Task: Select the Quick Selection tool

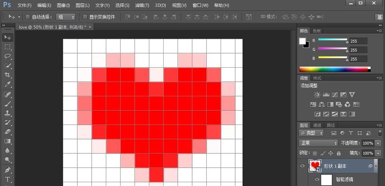Action: point(7,65)
